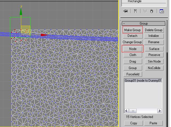171x127 pixels.
Task: Click the Make Unique icon
Action: [x=145, y=11]
